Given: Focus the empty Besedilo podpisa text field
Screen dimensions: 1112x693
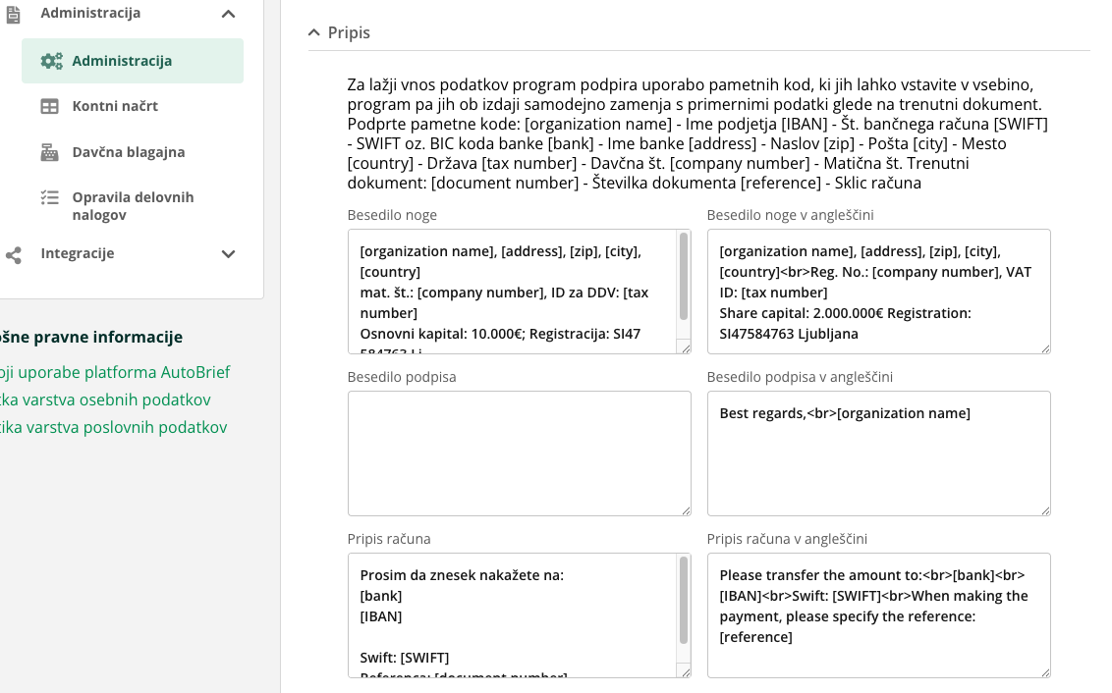Looking at the screenshot, I should tap(519, 453).
